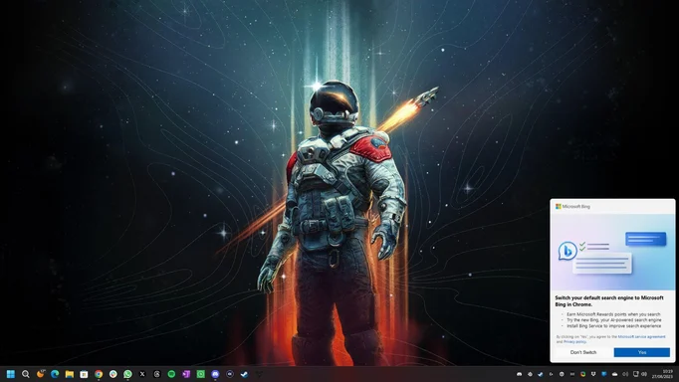Open WhatsApp from the taskbar
The image size is (679, 382).
point(127,374)
